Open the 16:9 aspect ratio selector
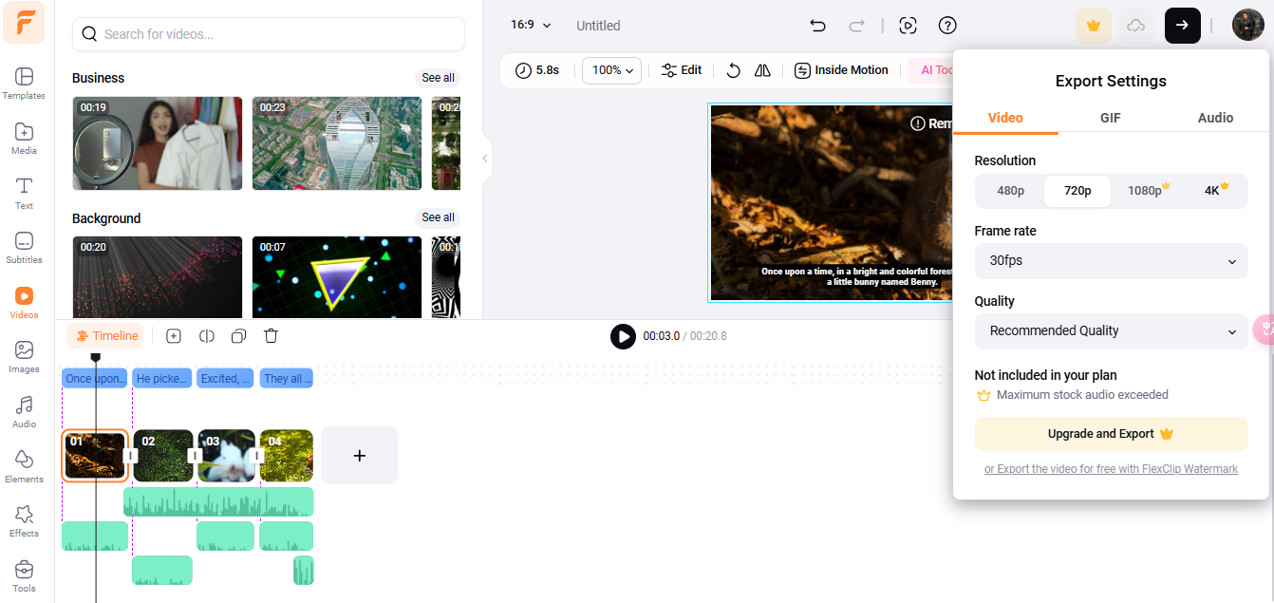 point(530,26)
